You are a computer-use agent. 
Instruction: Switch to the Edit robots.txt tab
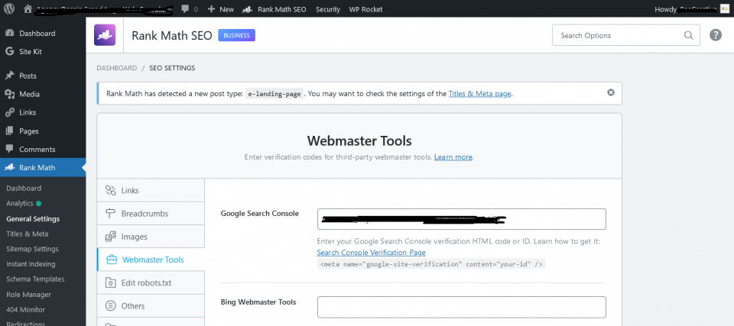tap(151, 282)
